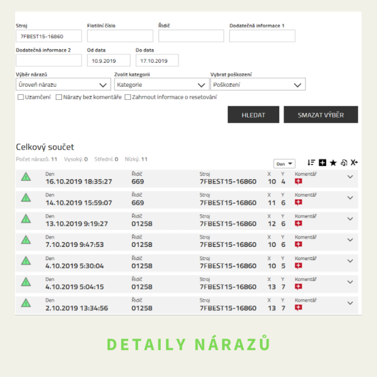Click the star favorites icon

click(333, 163)
